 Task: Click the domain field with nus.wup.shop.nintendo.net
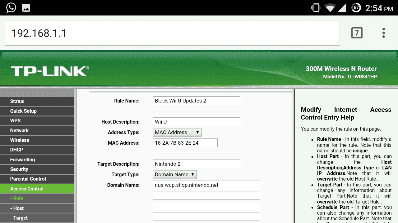tap(206, 185)
